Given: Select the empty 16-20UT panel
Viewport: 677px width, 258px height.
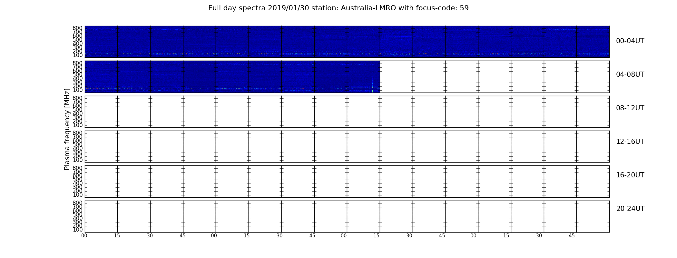Looking at the screenshot, I should pos(347,182).
